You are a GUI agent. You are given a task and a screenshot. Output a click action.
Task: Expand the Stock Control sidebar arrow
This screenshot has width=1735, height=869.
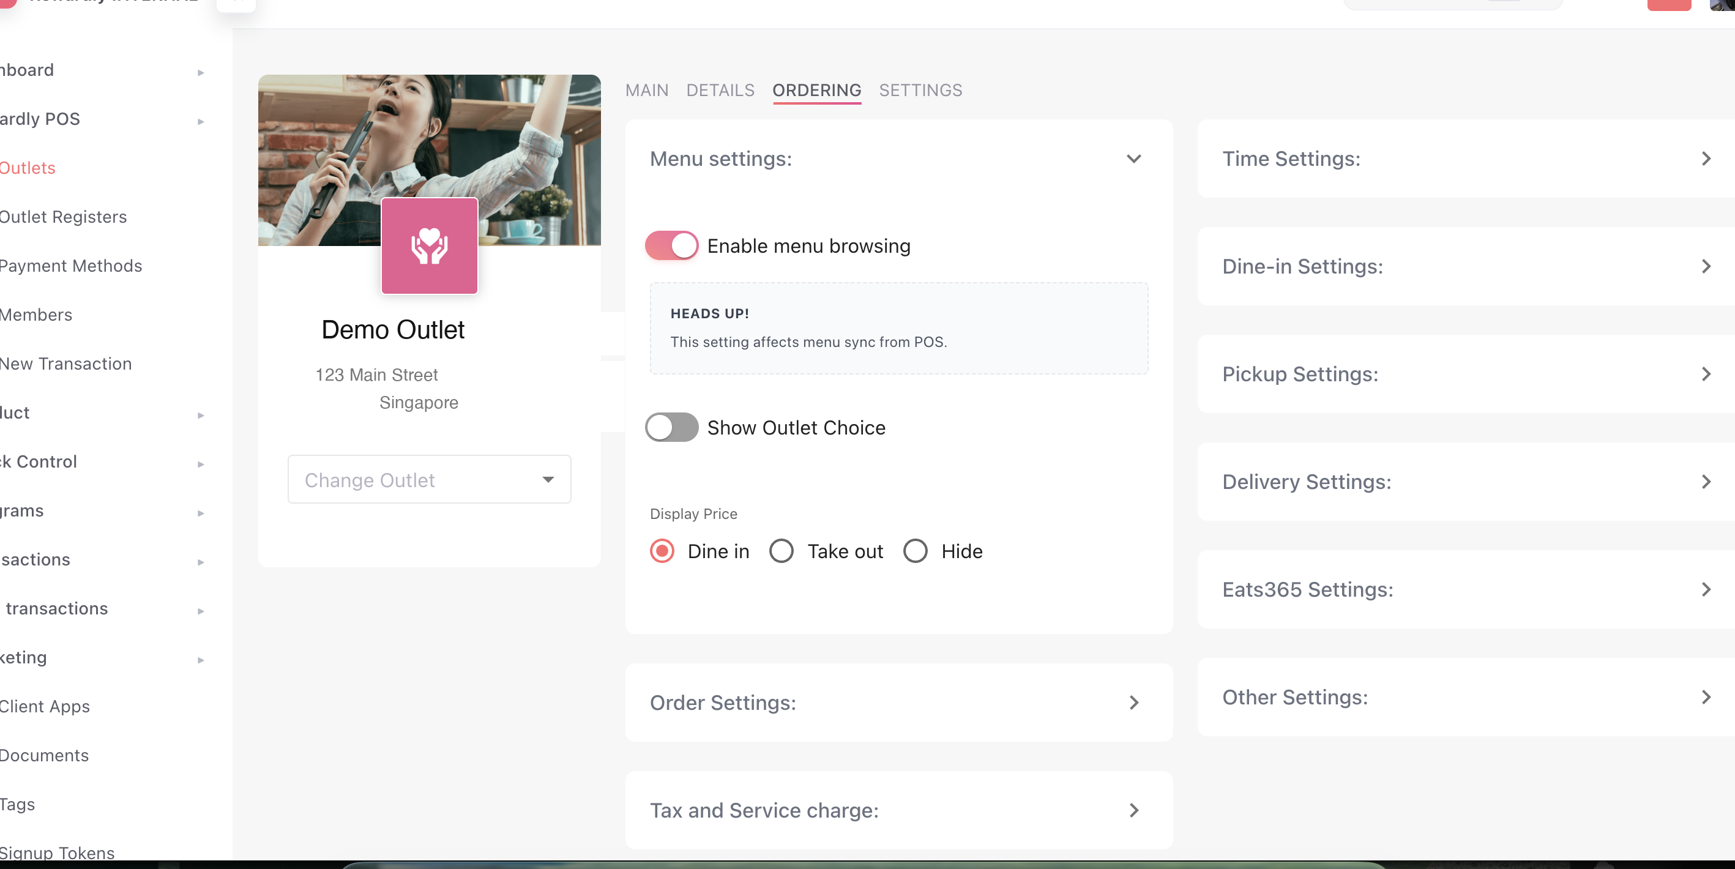(201, 464)
